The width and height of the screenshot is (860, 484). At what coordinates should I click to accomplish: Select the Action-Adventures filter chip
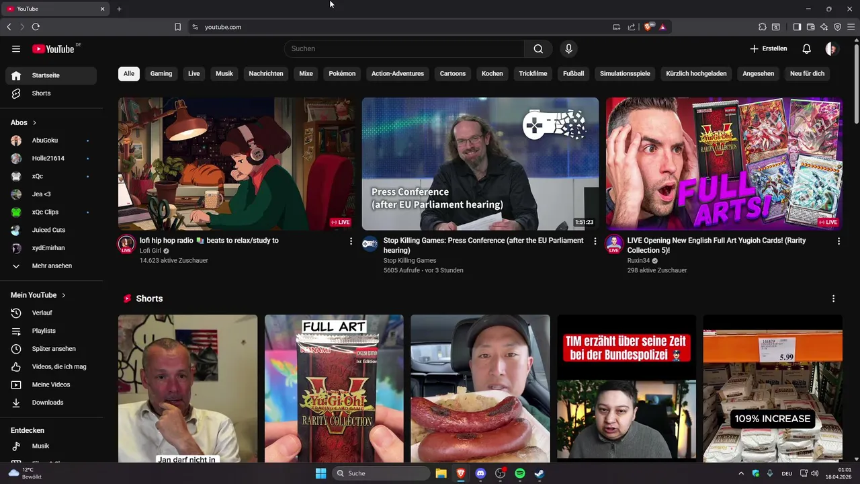click(398, 73)
